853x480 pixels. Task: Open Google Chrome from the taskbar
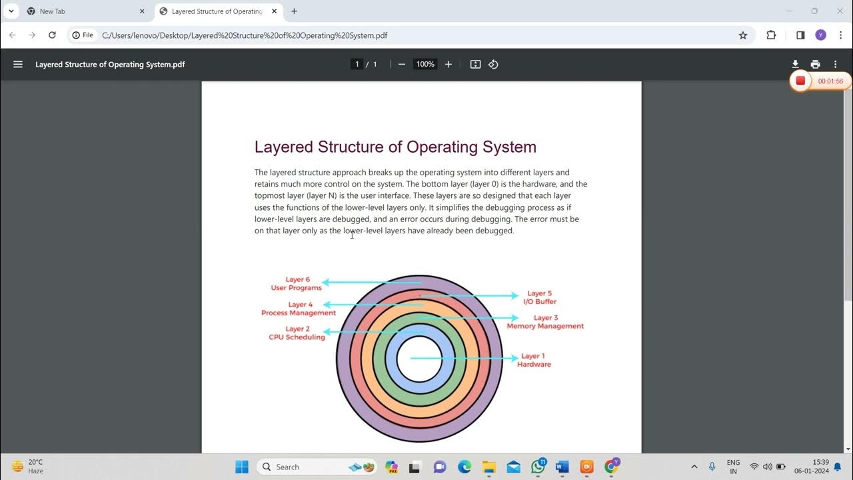pos(611,467)
